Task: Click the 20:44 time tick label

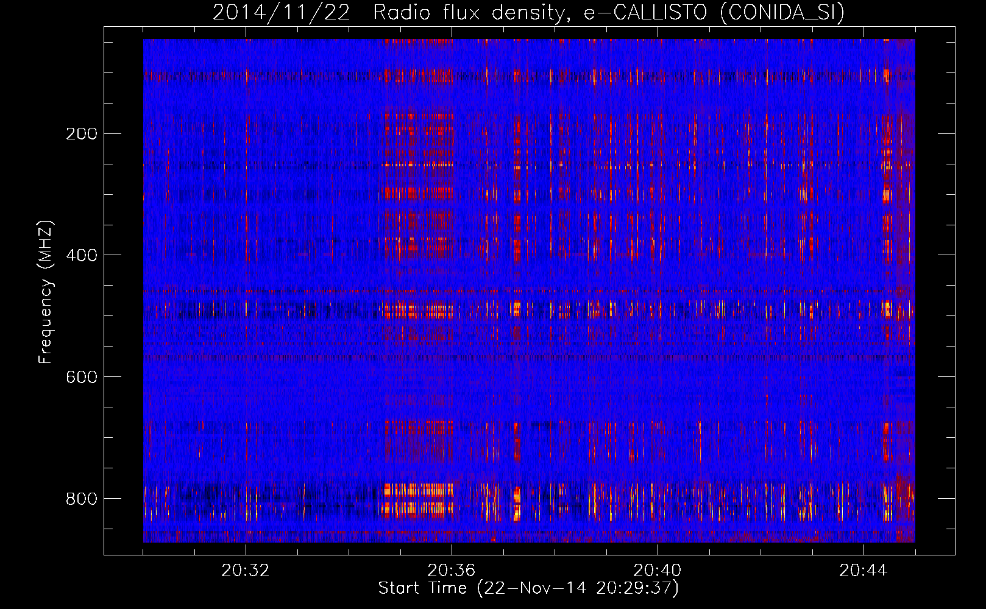Action: (864, 571)
